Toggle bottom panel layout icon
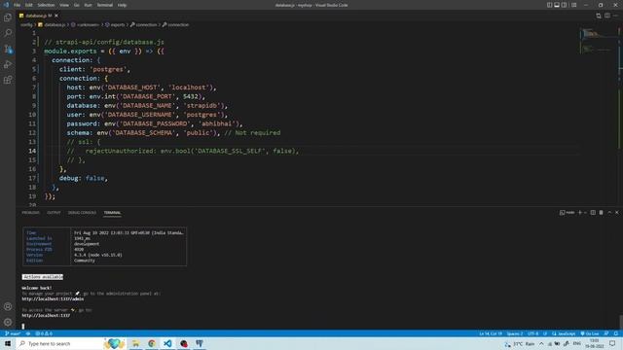Viewport: 623px width, 350px height. [557, 5]
